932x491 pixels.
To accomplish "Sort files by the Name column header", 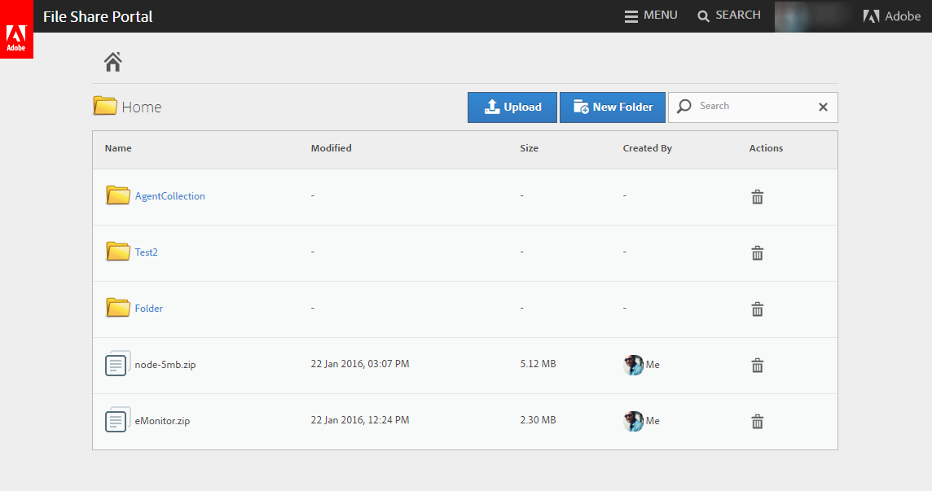I will 118,148.
